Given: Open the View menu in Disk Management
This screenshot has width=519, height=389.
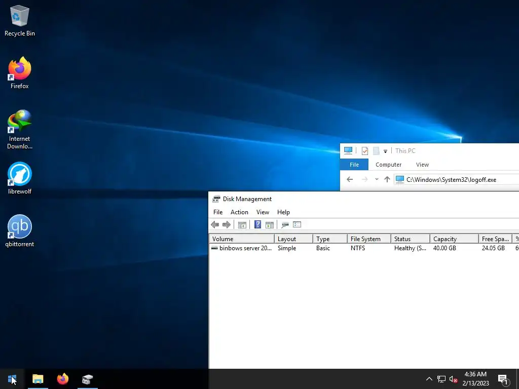Looking at the screenshot, I should (263, 212).
